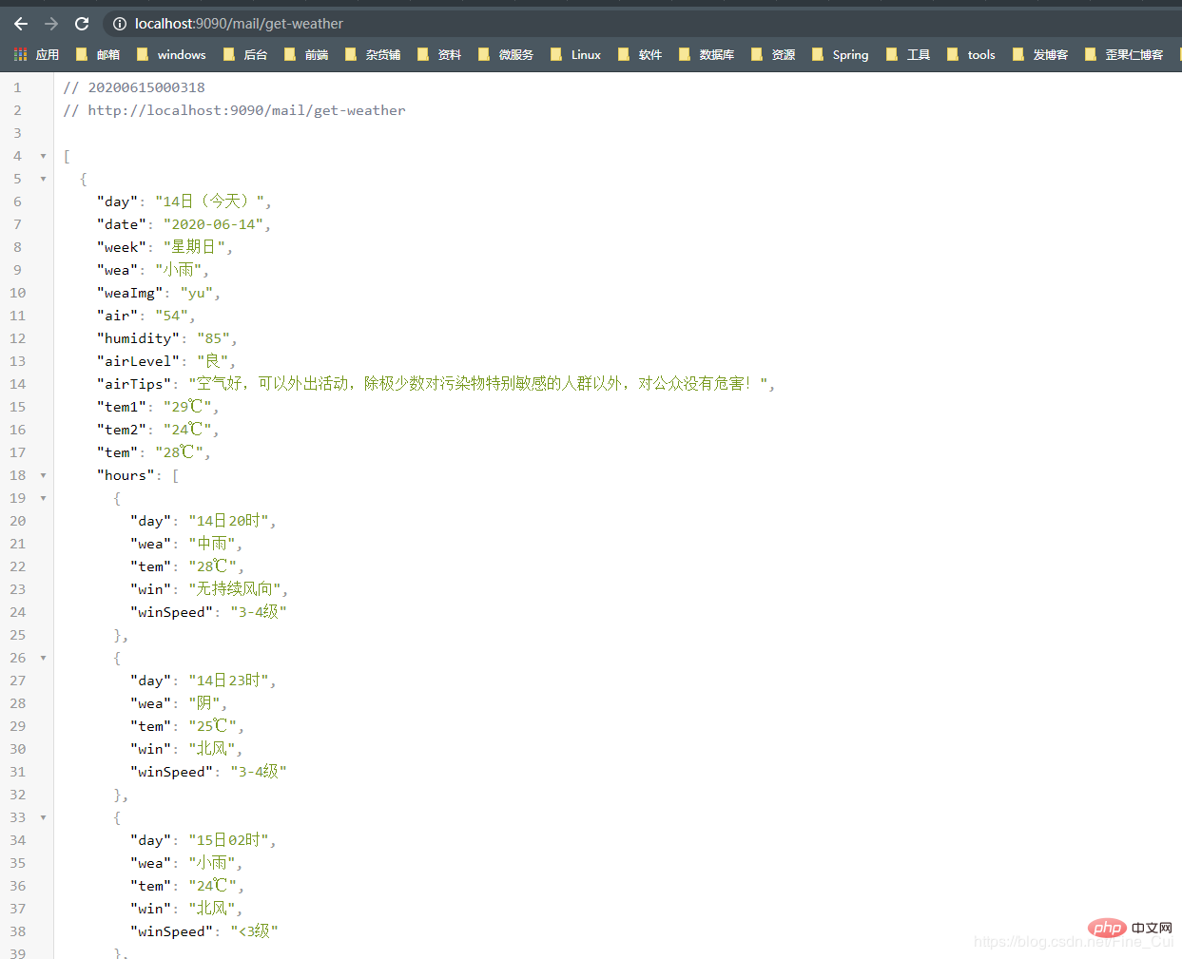Screen dimensions: 1182x959
Task: Select the date value "2020-06-14"
Action: click(213, 224)
